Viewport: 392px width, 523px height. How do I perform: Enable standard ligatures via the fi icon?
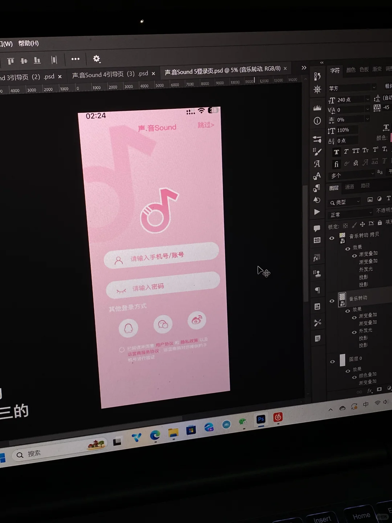point(336,164)
